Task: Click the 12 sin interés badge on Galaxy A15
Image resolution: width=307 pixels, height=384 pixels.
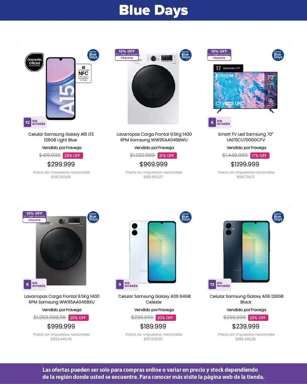Action: [x=34, y=123]
